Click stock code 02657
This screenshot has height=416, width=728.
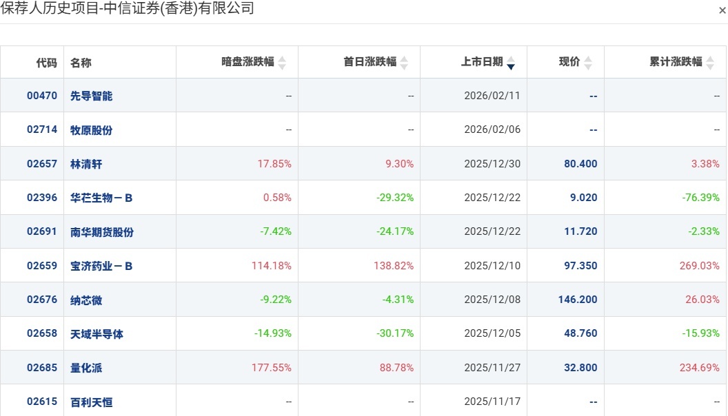42,164
